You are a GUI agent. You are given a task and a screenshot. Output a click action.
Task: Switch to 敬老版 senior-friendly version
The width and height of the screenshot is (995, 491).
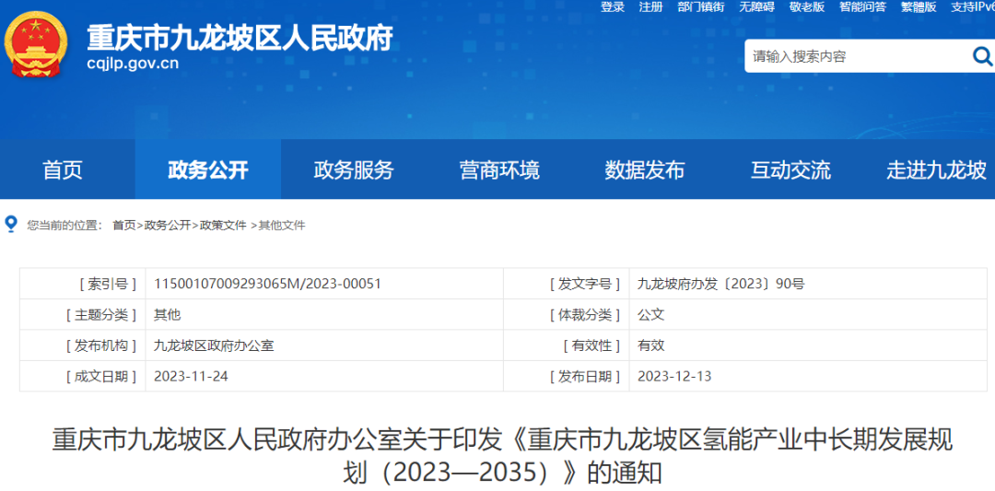807,7
